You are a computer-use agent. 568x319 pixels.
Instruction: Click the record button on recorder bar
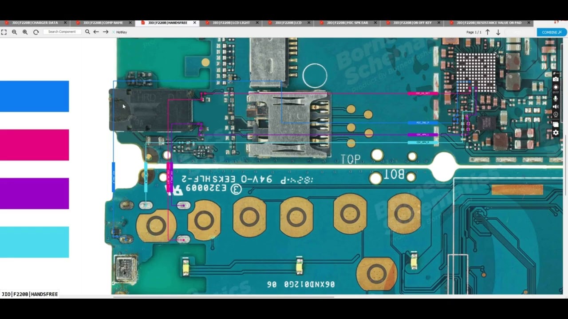[556, 87]
